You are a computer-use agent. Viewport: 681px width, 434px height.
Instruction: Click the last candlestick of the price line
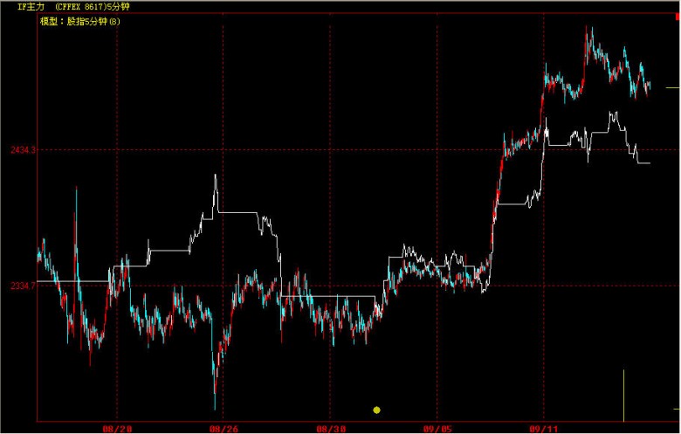(x=650, y=84)
